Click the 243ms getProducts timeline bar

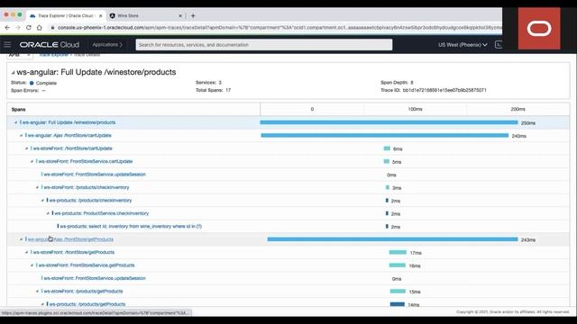393,239
